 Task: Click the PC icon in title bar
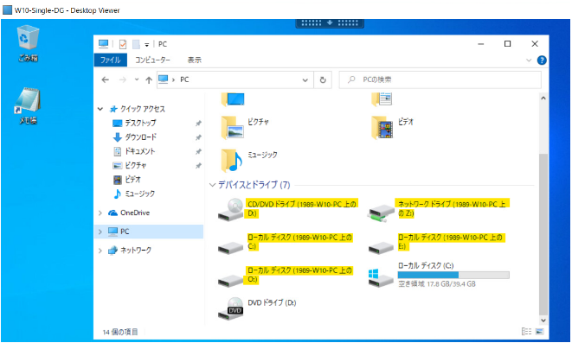[104, 44]
